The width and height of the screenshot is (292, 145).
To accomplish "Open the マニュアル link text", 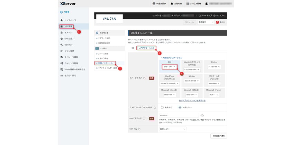I will coord(220,16).
